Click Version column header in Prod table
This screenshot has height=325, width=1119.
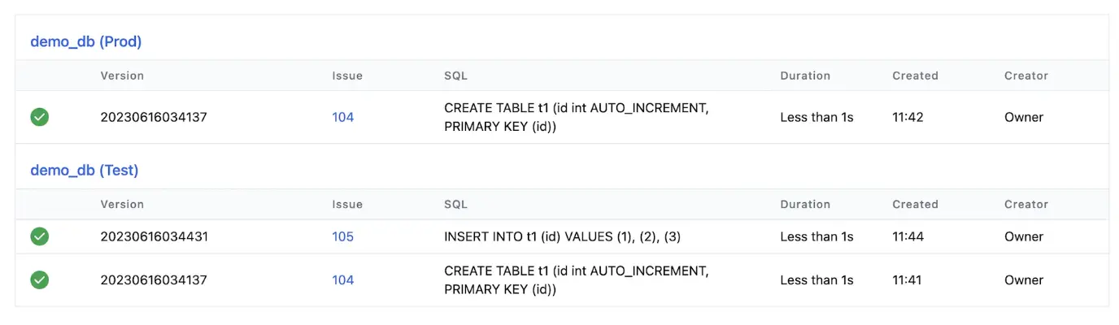pos(122,76)
